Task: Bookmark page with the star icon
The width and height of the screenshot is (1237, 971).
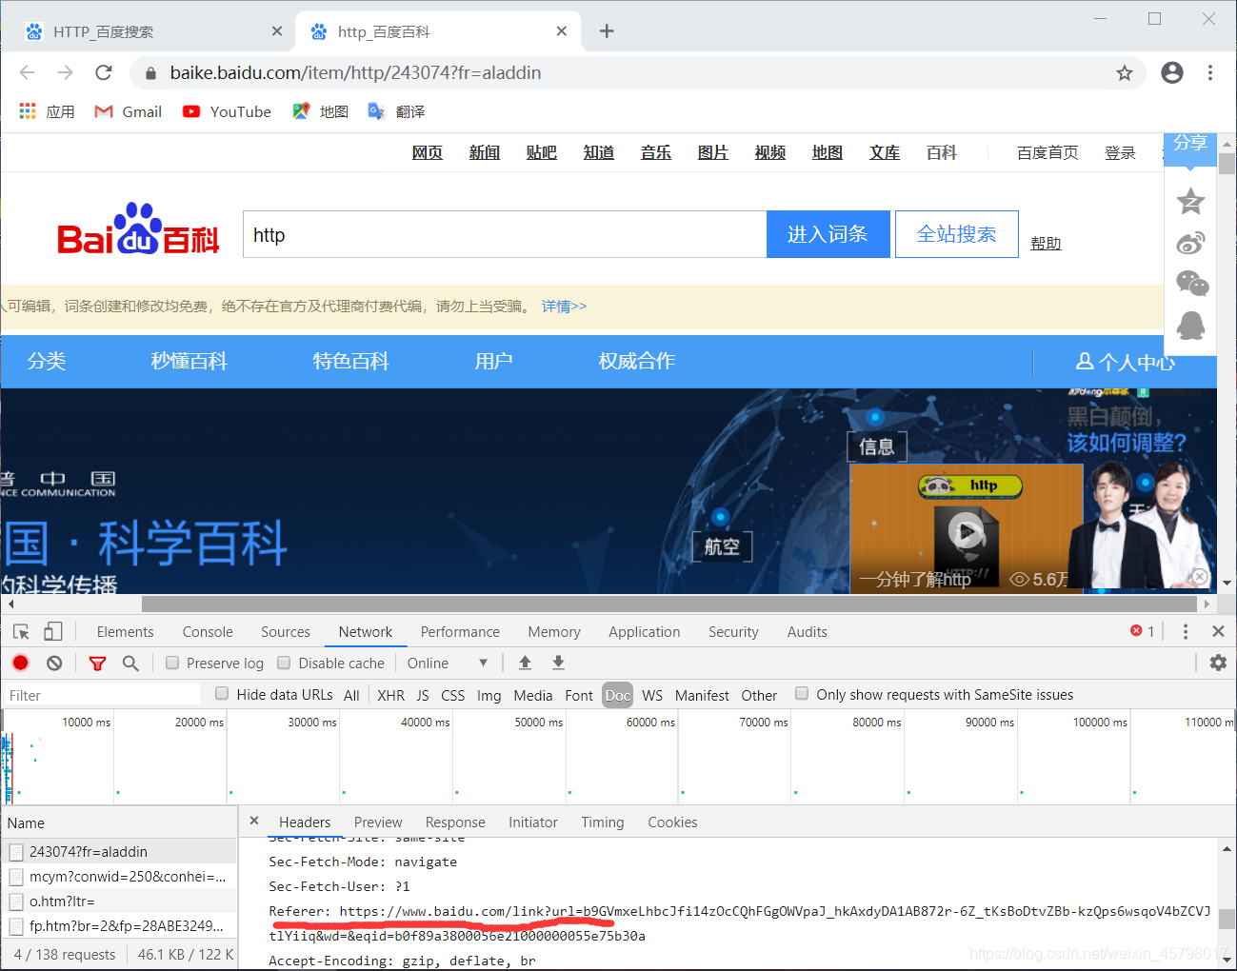Action: [x=1125, y=72]
